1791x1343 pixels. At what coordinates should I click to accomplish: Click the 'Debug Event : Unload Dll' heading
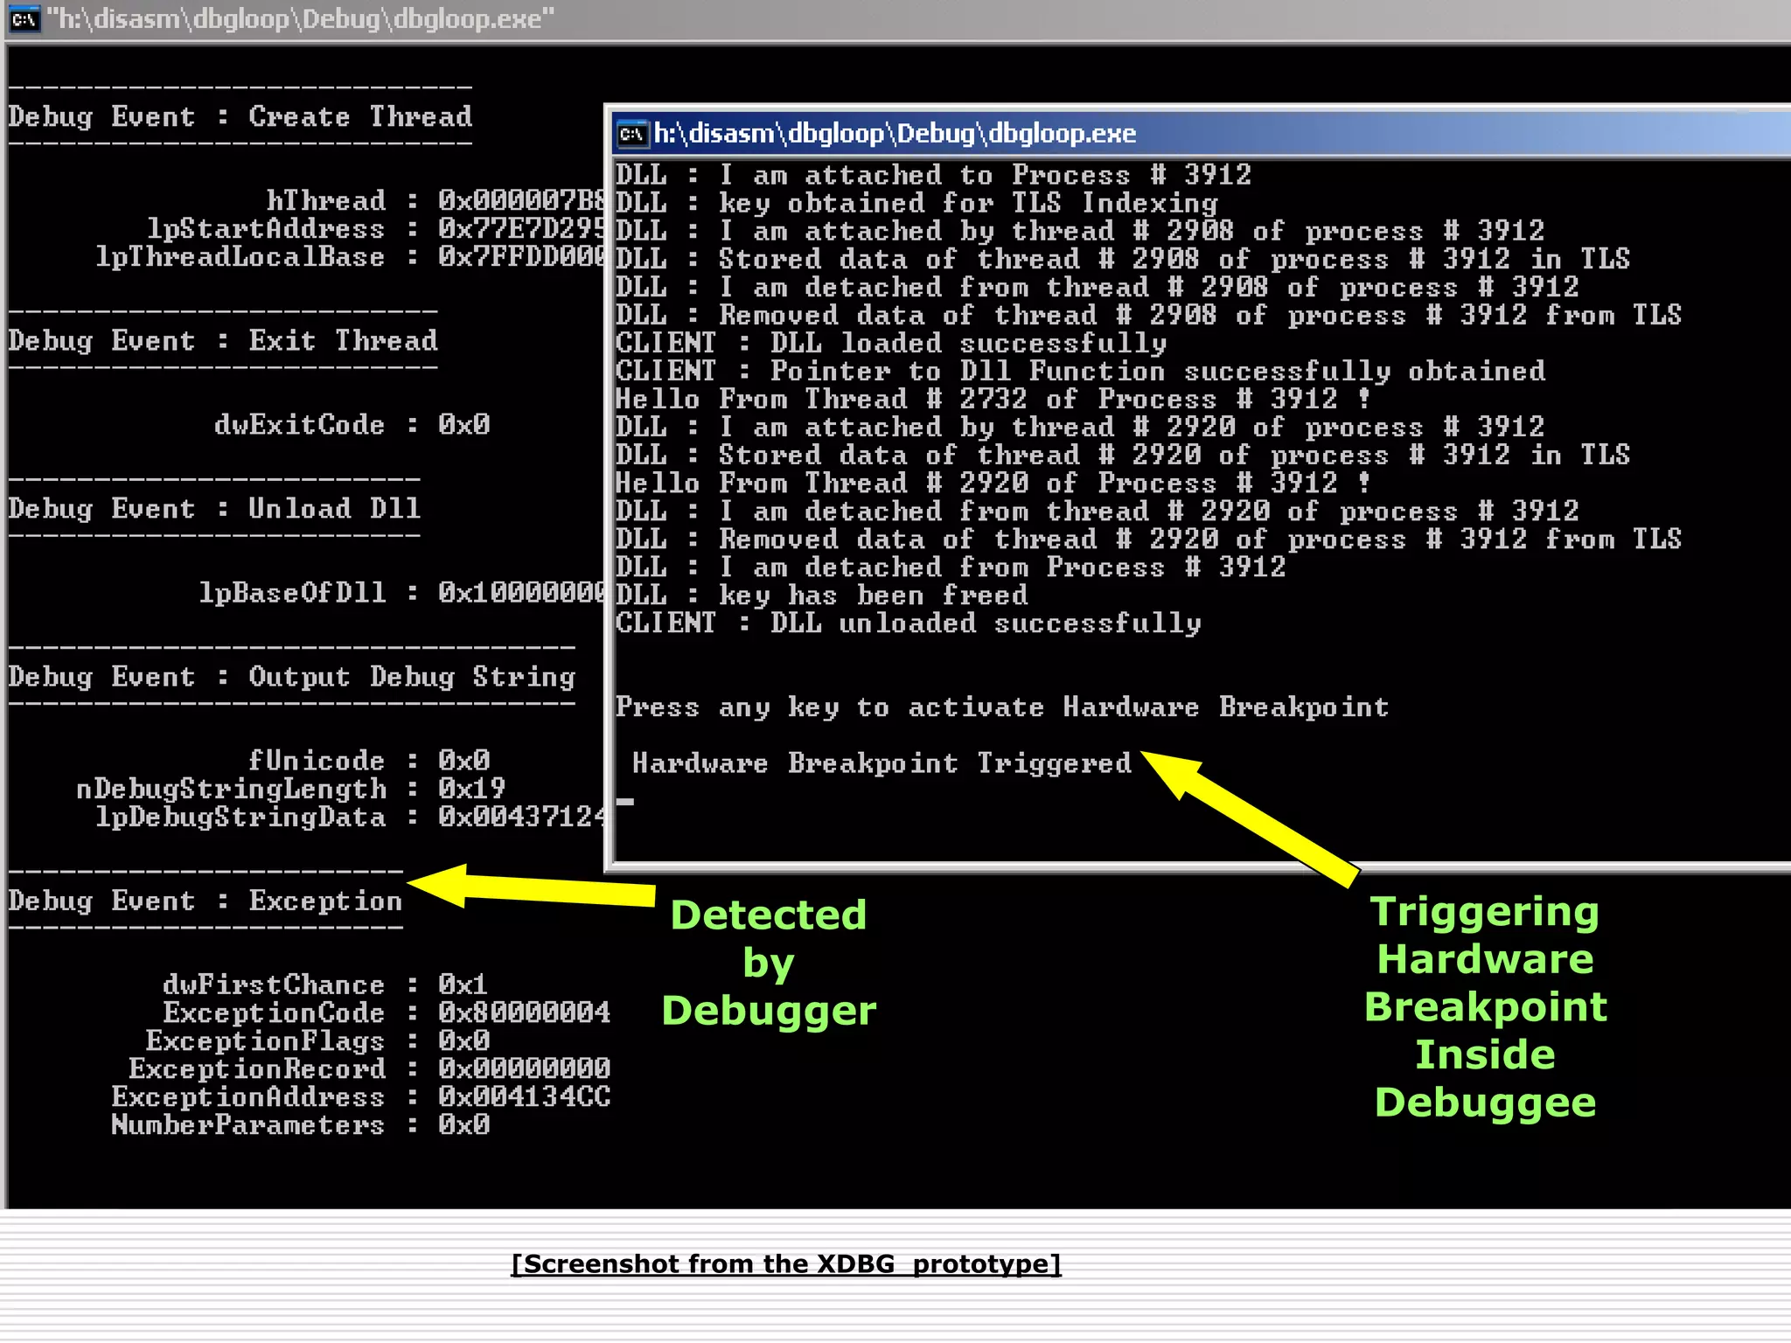pyautogui.click(x=215, y=509)
